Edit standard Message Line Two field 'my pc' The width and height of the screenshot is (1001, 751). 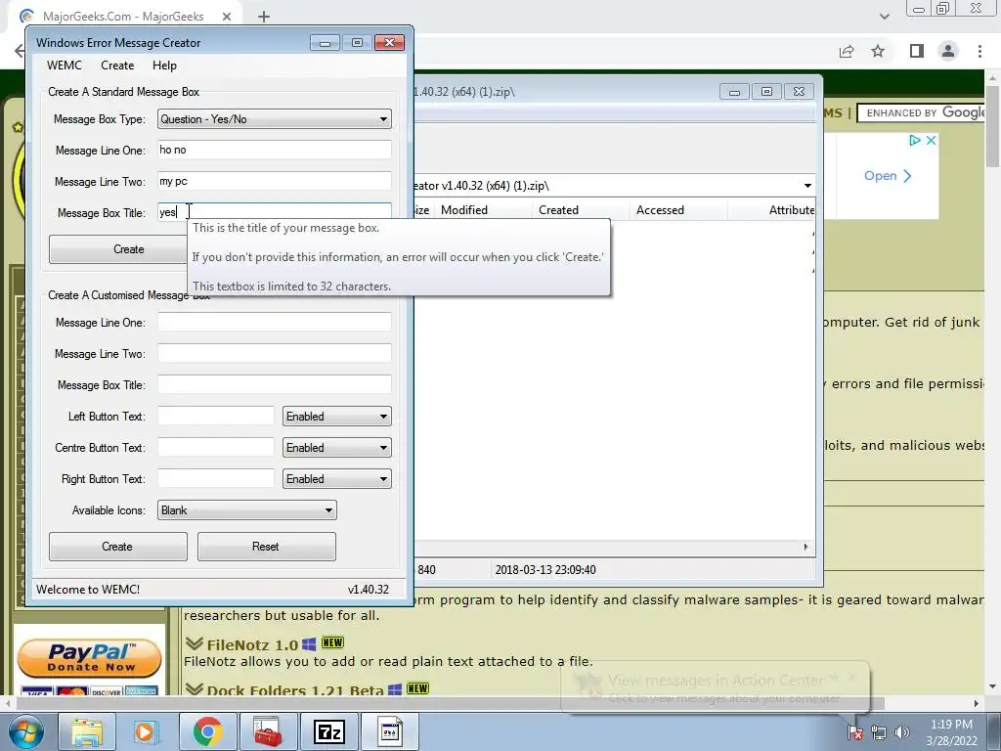pyautogui.click(x=275, y=181)
